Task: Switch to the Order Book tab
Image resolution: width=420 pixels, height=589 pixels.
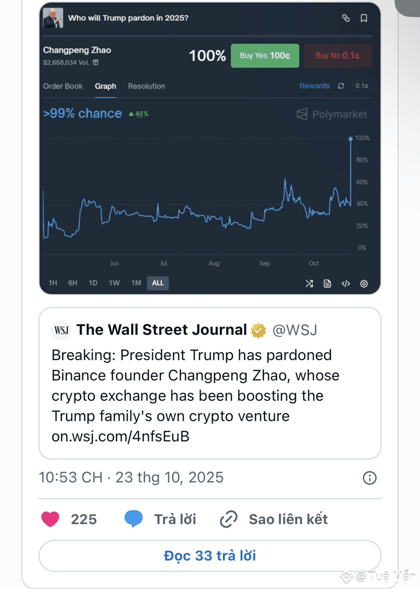Action: [x=63, y=86]
